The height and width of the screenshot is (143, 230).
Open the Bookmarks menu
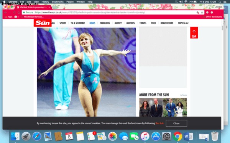click(x=58, y=2)
